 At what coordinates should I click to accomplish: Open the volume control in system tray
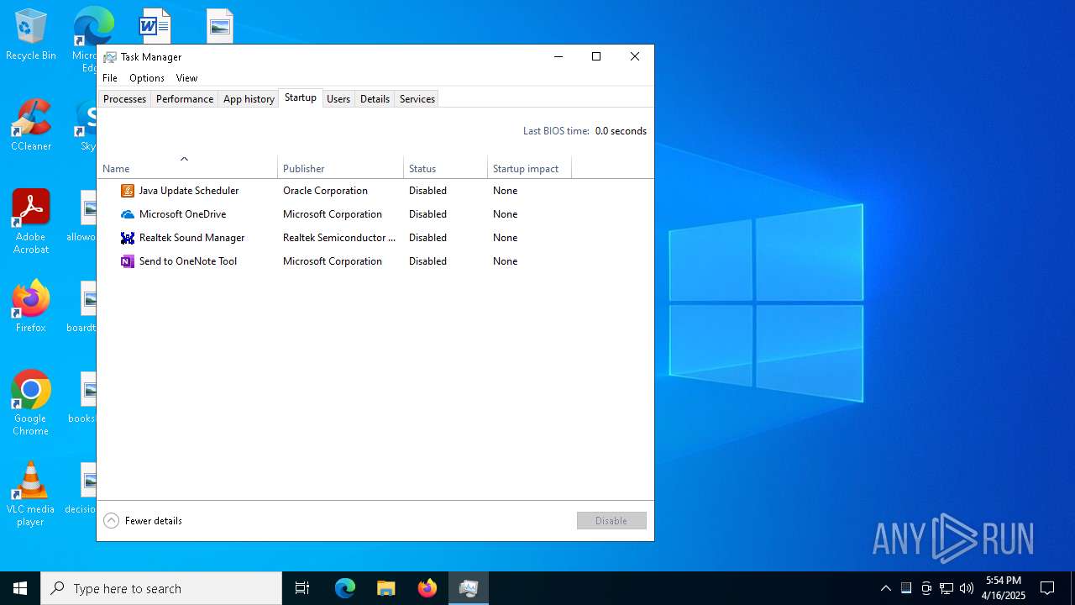tap(967, 588)
